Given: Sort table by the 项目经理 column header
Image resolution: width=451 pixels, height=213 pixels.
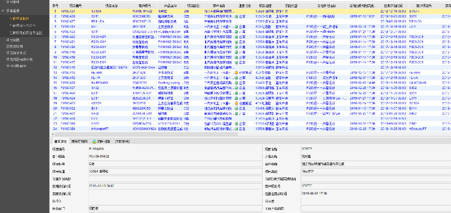Looking at the screenshot, I should 265,4.
